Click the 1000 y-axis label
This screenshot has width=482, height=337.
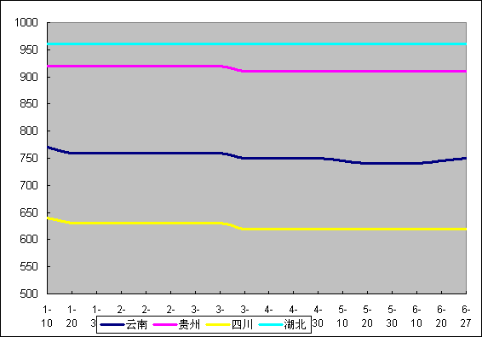[26, 22]
